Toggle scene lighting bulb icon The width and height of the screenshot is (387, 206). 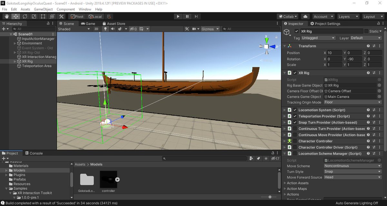click(105, 29)
